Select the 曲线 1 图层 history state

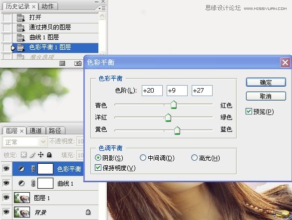click(x=55, y=38)
